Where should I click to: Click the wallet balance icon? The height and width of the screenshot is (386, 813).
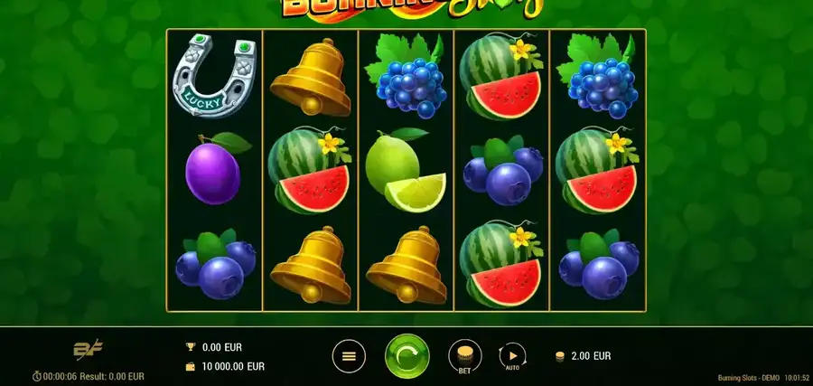(x=191, y=367)
